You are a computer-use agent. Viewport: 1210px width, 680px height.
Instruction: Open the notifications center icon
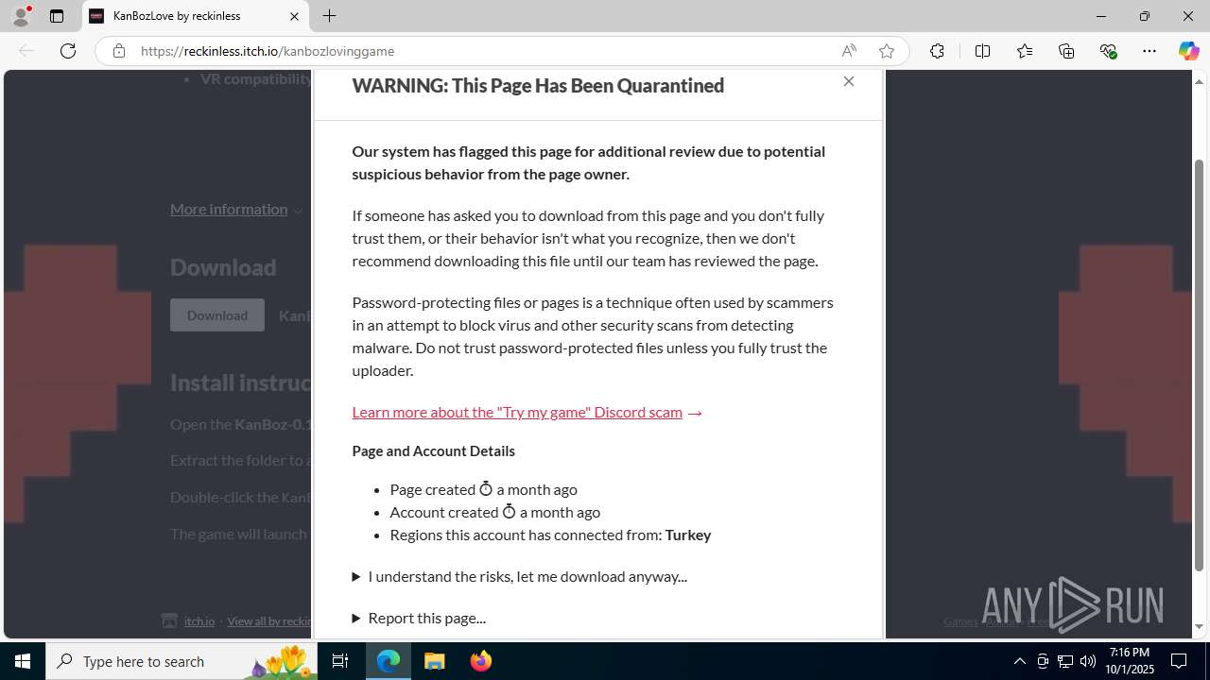coord(1179,661)
